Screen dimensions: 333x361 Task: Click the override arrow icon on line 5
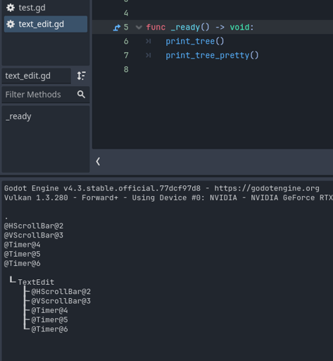117,27
